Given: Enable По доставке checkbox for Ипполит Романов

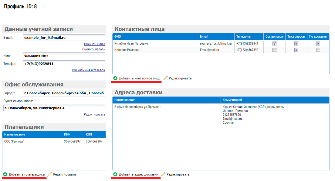Looking at the screenshot, I should click(x=318, y=50).
